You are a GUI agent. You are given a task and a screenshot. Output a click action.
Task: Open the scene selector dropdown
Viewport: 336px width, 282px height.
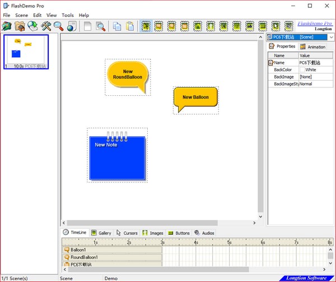[331, 37]
